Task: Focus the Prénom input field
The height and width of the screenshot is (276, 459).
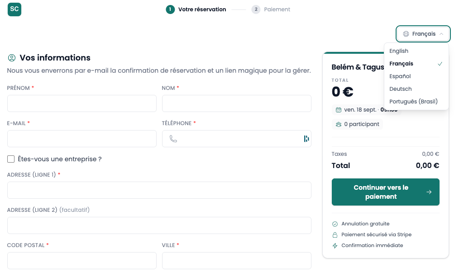Action: coord(81,103)
